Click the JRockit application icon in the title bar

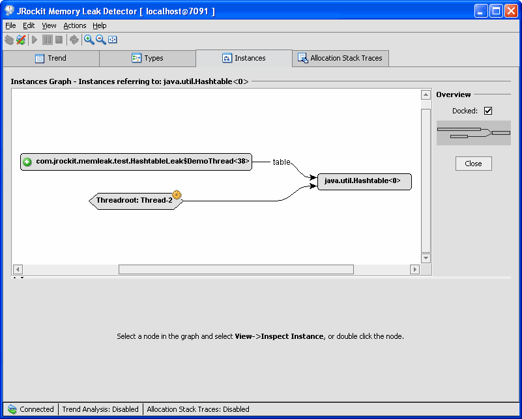pos(9,10)
